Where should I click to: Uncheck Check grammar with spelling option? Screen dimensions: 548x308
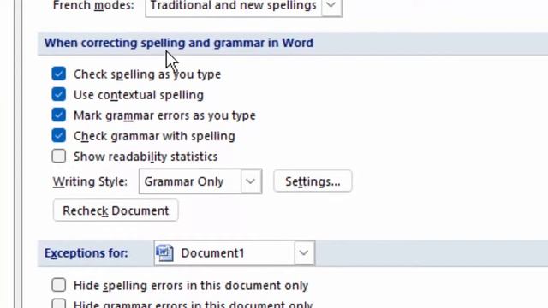click(x=59, y=136)
